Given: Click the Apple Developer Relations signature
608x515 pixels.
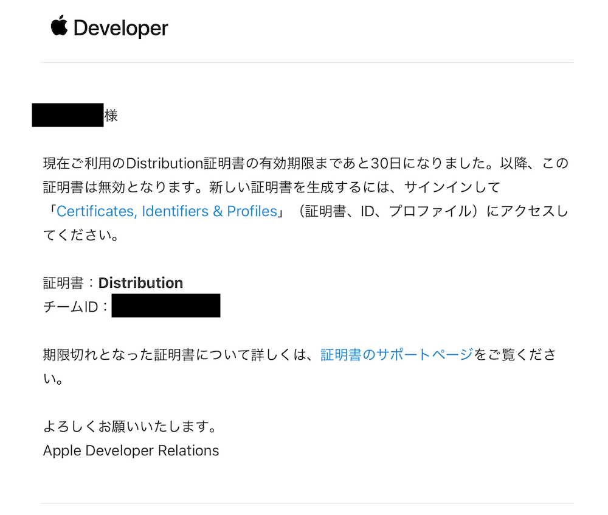Looking at the screenshot, I should (131, 450).
